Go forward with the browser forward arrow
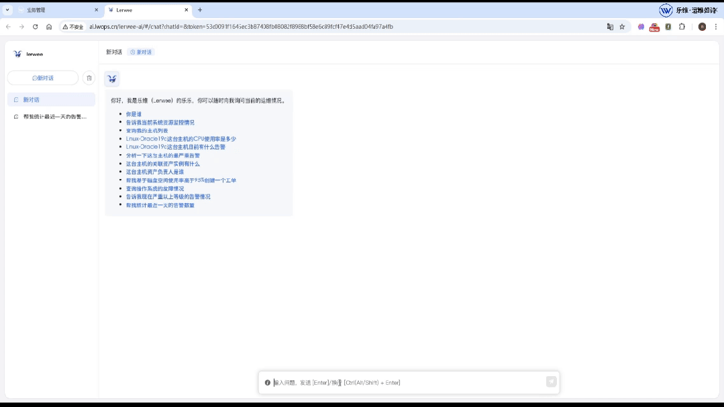 (x=21, y=27)
